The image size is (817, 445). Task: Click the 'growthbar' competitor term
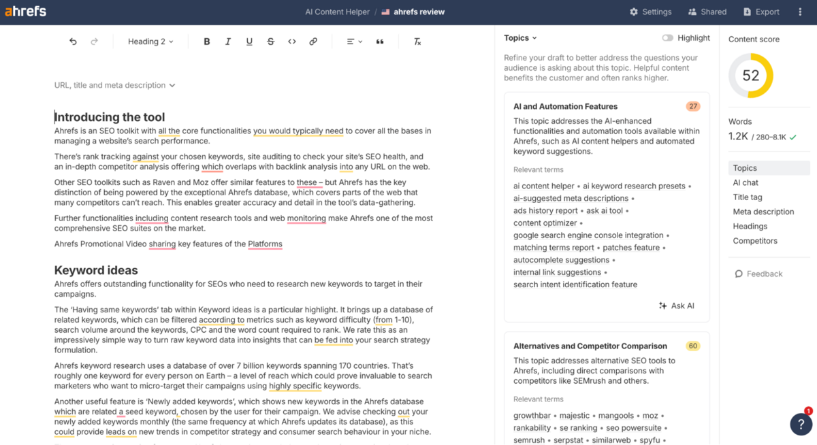[532, 415]
